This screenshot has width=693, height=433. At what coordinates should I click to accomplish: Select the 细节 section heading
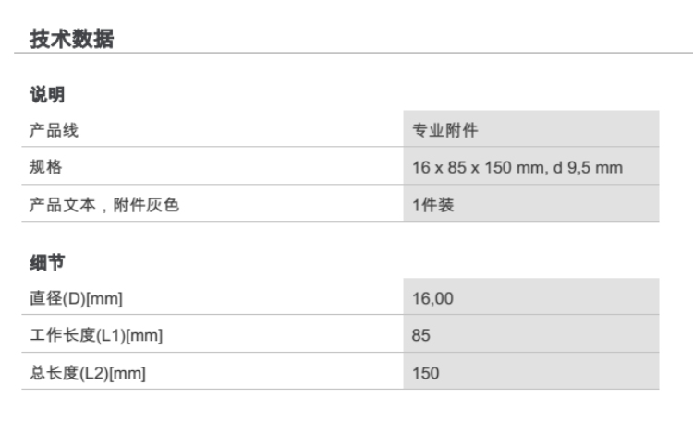click(47, 263)
